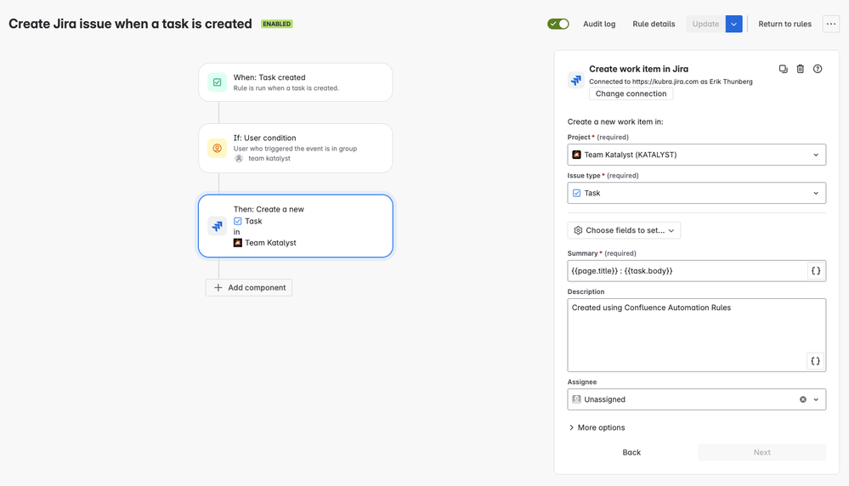This screenshot has height=486, width=849.
Task: Click the ENABLED status badge
Action: (x=277, y=24)
